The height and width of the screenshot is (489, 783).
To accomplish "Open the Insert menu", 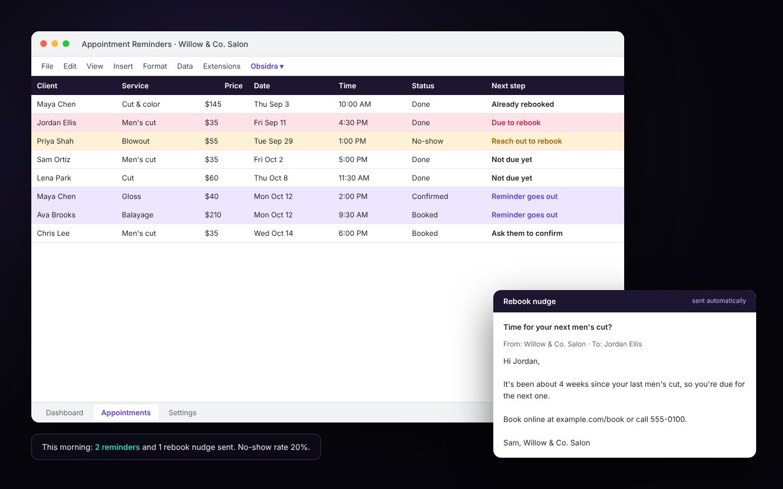I will [123, 66].
